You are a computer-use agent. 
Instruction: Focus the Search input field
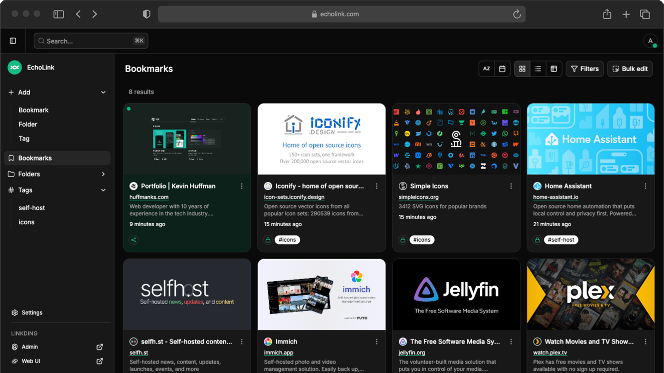[x=91, y=41]
